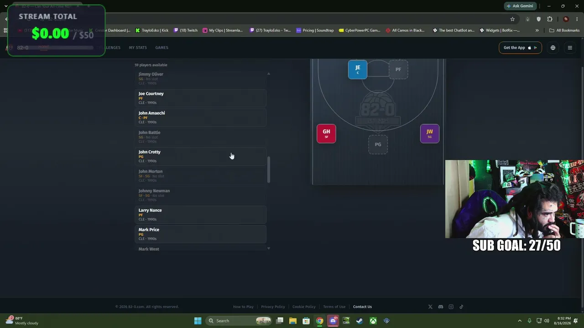The image size is (584, 328).
Task: Open the (18) Twitch bookmark
Action: pos(186,31)
